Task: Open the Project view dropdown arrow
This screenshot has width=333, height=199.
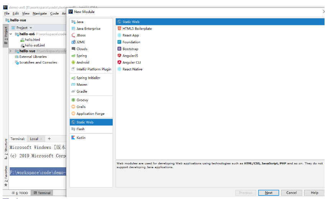Action: (x=31, y=28)
